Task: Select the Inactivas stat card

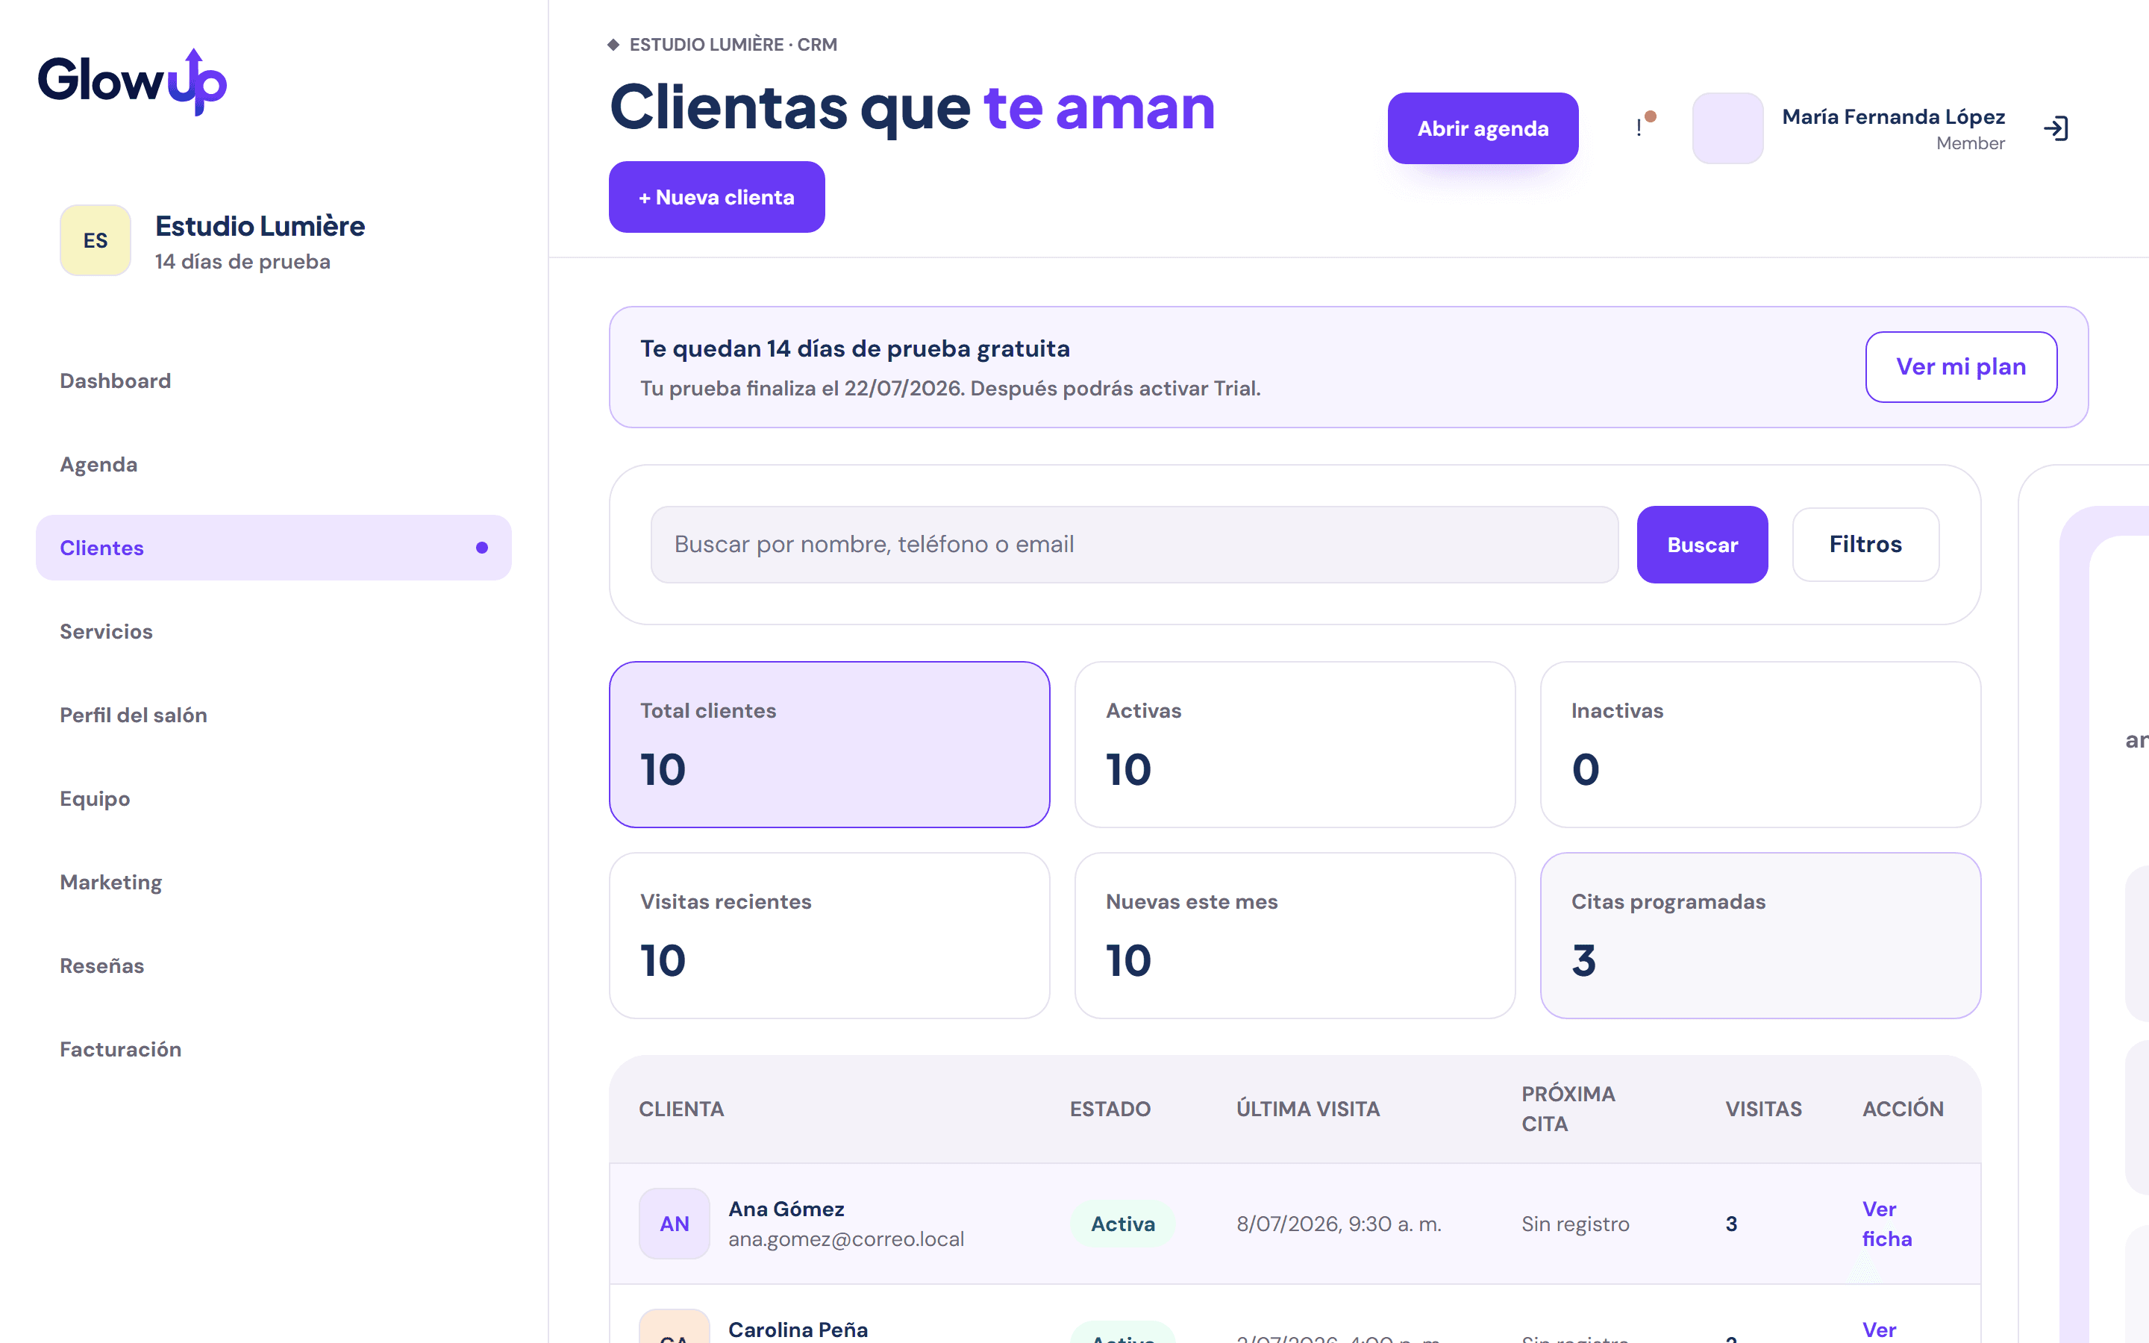Action: (x=1760, y=745)
